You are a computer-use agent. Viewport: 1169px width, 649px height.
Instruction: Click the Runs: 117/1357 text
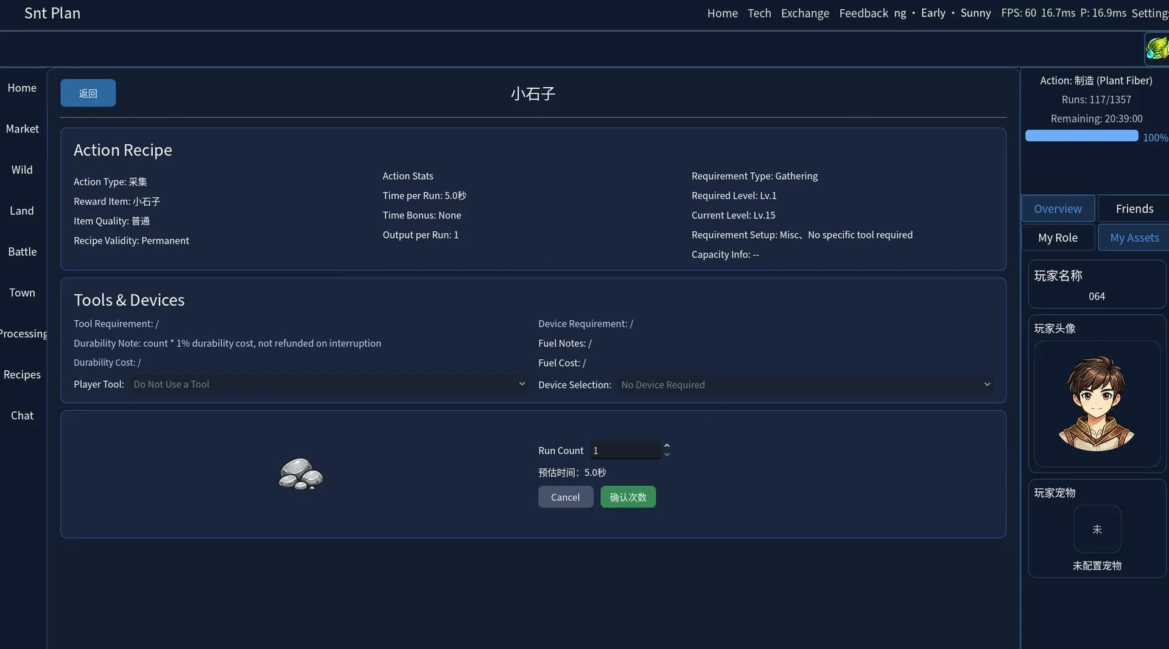(x=1096, y=99)
